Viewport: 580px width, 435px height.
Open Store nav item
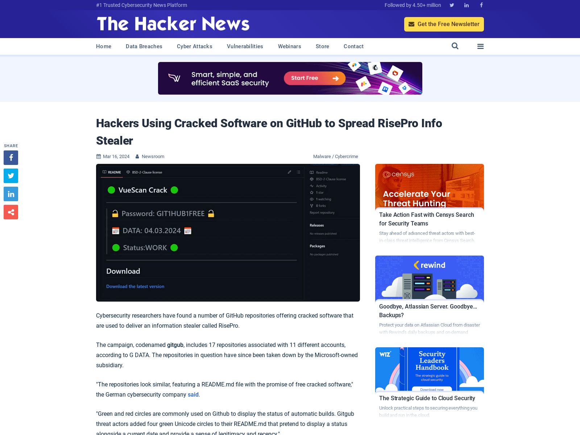[x=322, y=46]
